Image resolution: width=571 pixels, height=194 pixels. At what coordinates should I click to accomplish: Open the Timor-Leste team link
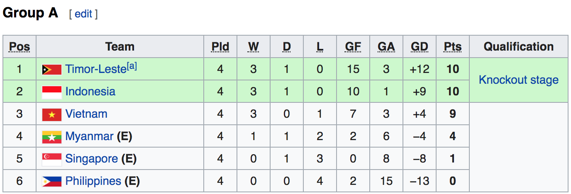tap(96, 69)
